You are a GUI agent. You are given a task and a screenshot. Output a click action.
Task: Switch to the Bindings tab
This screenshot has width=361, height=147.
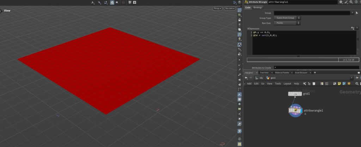[x=258, y=7]
